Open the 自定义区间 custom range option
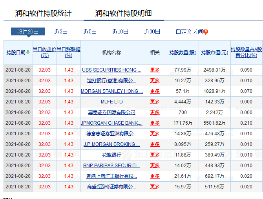 189,31
